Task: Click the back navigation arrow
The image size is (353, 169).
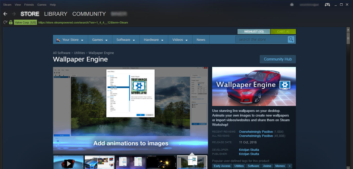Action: click(5, 14)
